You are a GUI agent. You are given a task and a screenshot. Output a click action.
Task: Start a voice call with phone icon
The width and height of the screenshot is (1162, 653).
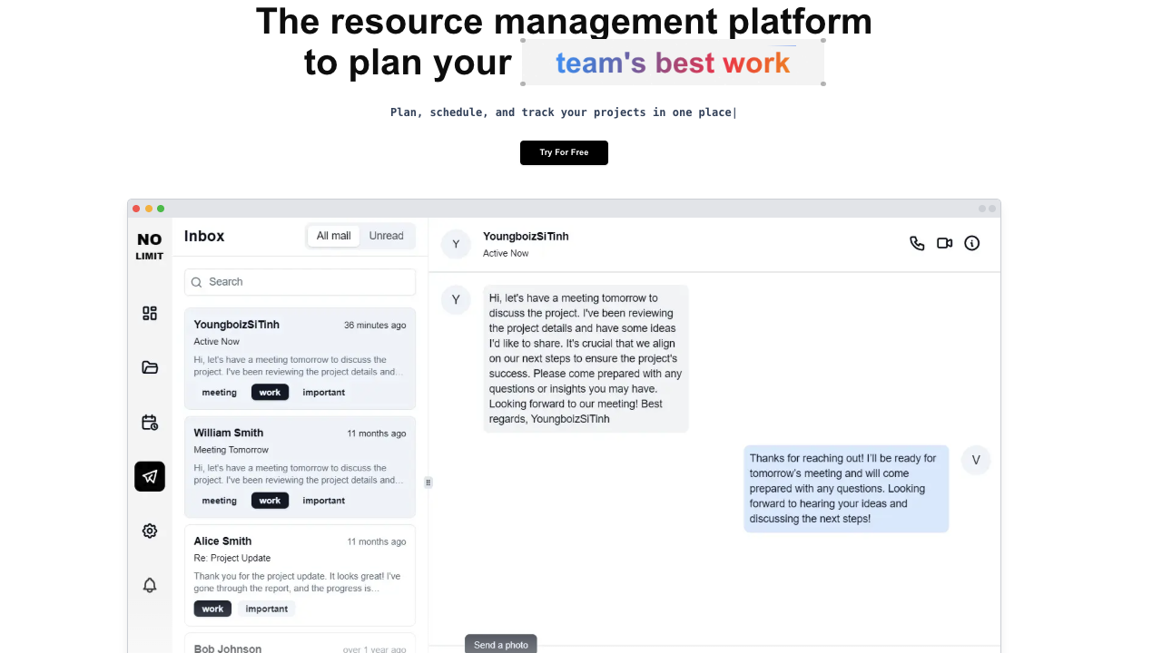[917, 243]
